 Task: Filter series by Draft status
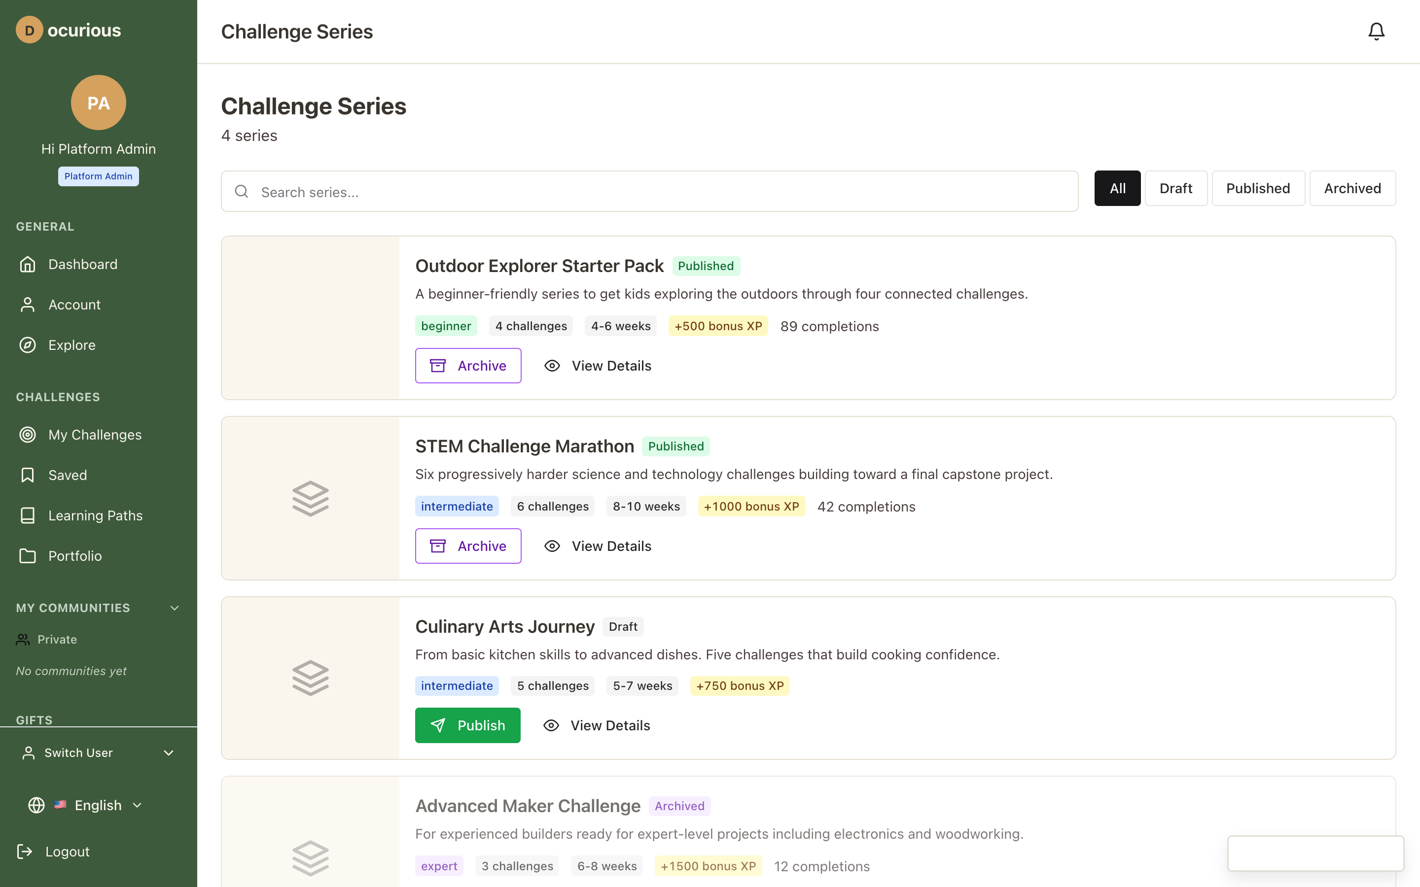click(1175, 188)
